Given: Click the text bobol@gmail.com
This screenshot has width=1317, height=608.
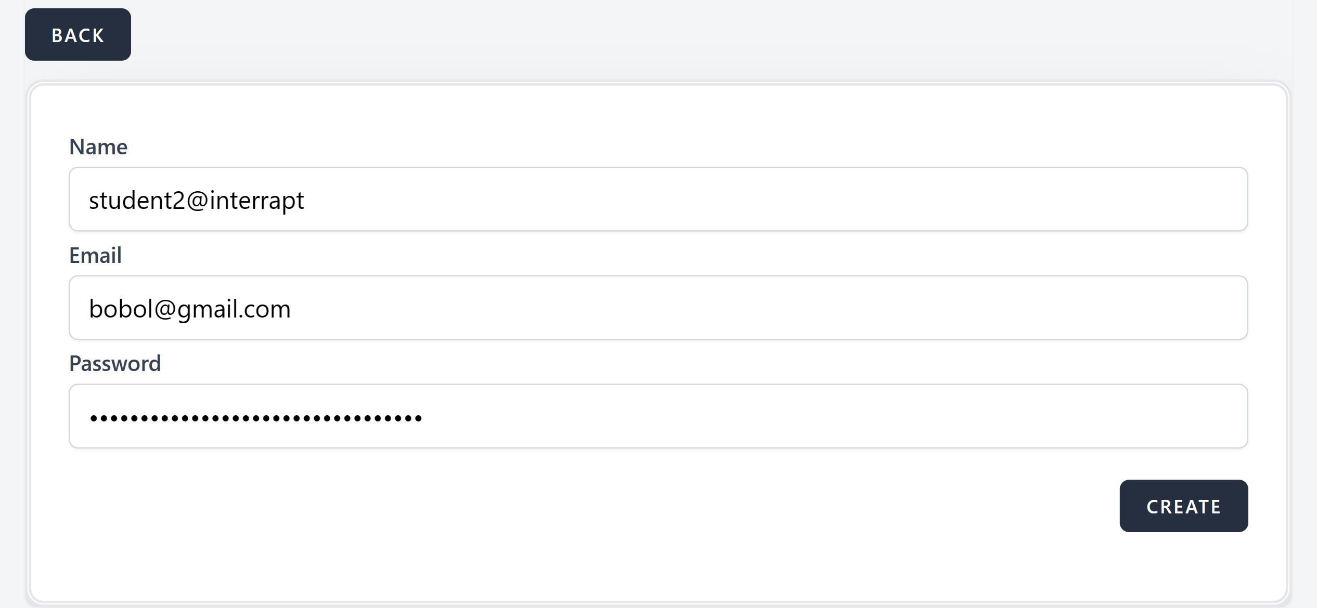Looking at the screenshot, I should click(x=189, y=309).
